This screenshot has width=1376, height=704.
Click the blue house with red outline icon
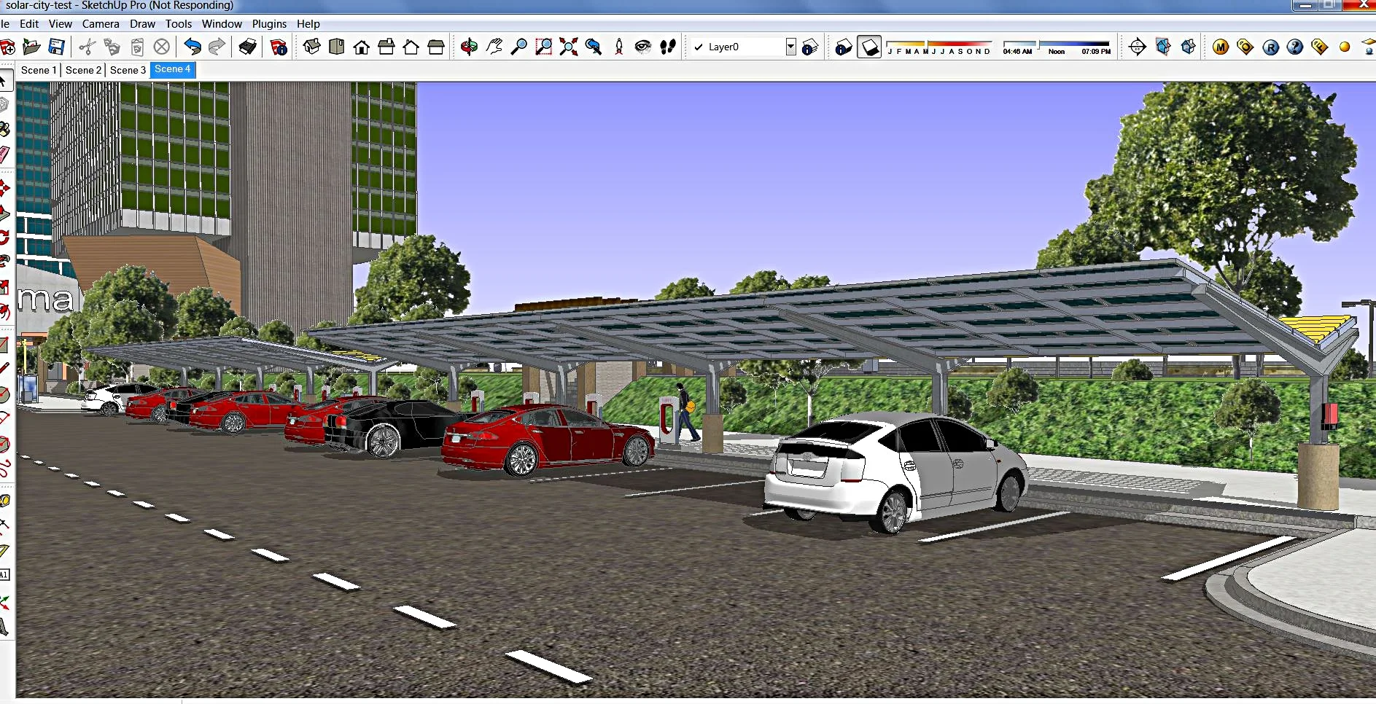pos(1163,47)
